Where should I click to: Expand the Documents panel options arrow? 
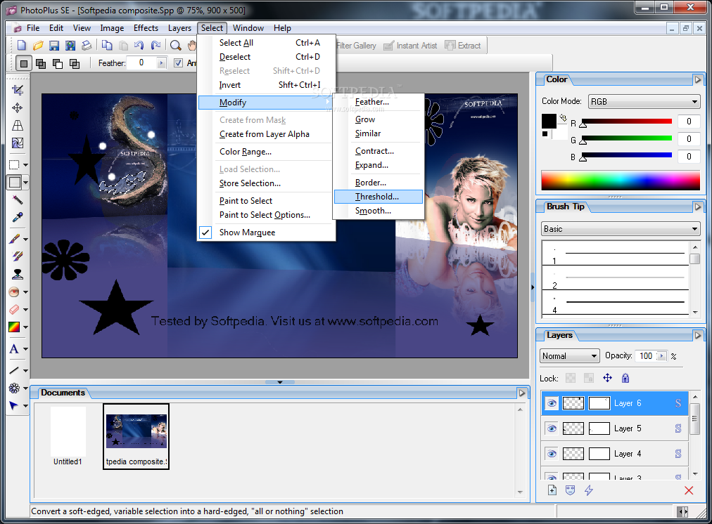tap(522, 393)
